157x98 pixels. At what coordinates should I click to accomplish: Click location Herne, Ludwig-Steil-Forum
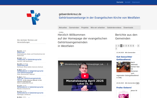(25, 83)
